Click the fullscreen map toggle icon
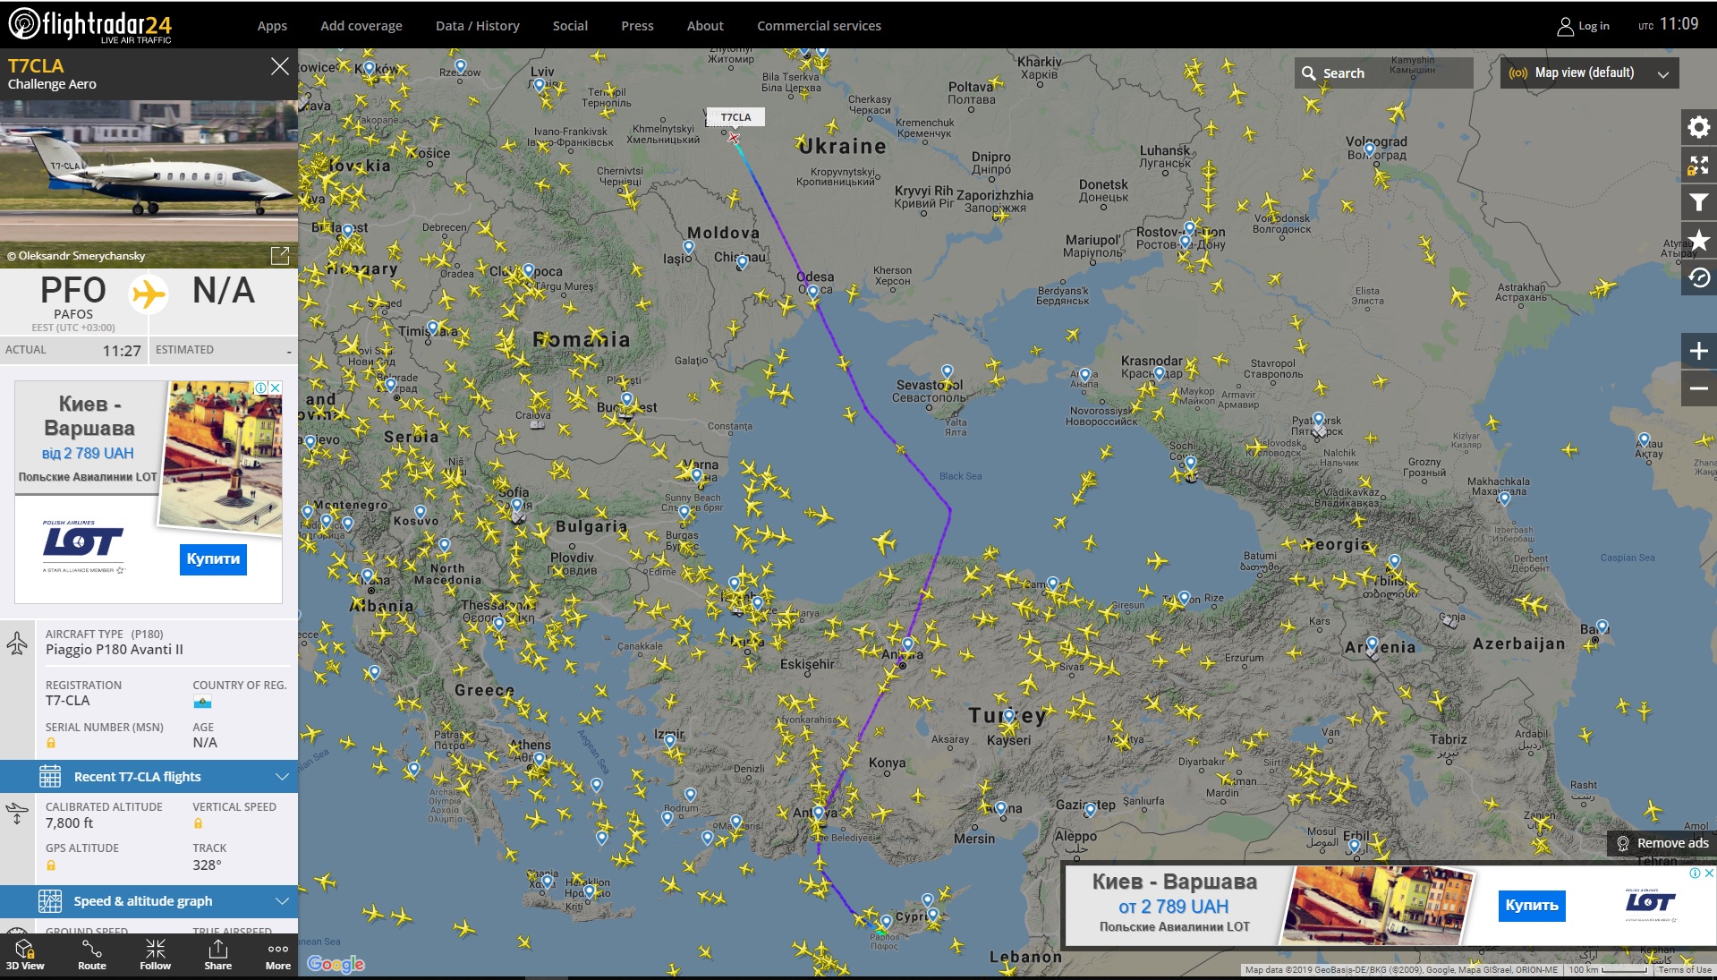 (1697, 166)
